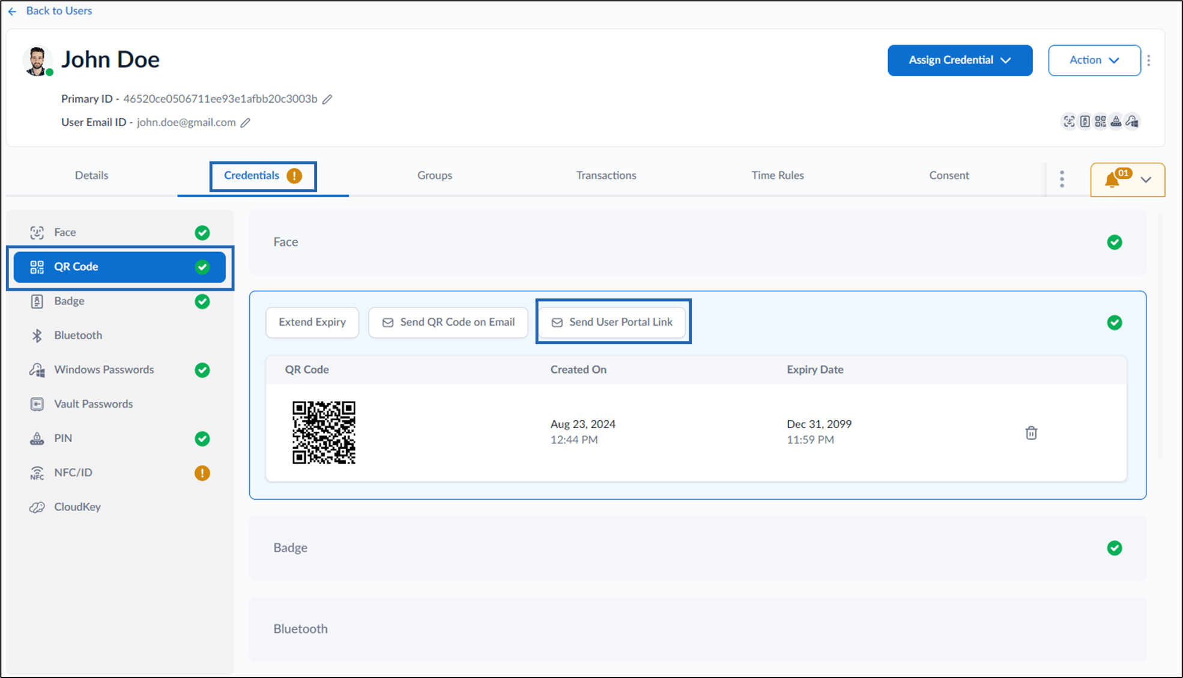1183x678 pixels.
Task: Select Vault Passwords in the sidebar
Action: pos(120,404)
